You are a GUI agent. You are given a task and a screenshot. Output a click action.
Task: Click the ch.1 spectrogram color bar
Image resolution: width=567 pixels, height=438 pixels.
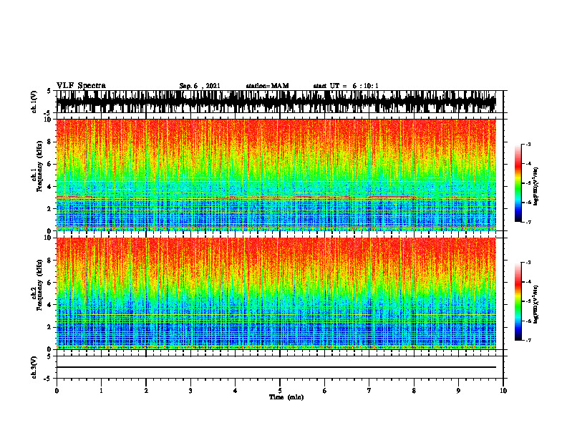(518, 183)
